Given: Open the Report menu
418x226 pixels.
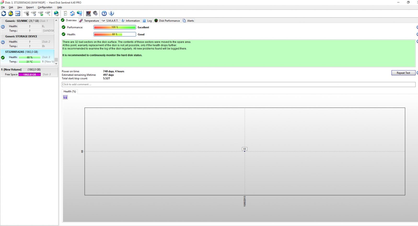Looking at the screenshot, I should pyautogui.click(x=30, y=7).
